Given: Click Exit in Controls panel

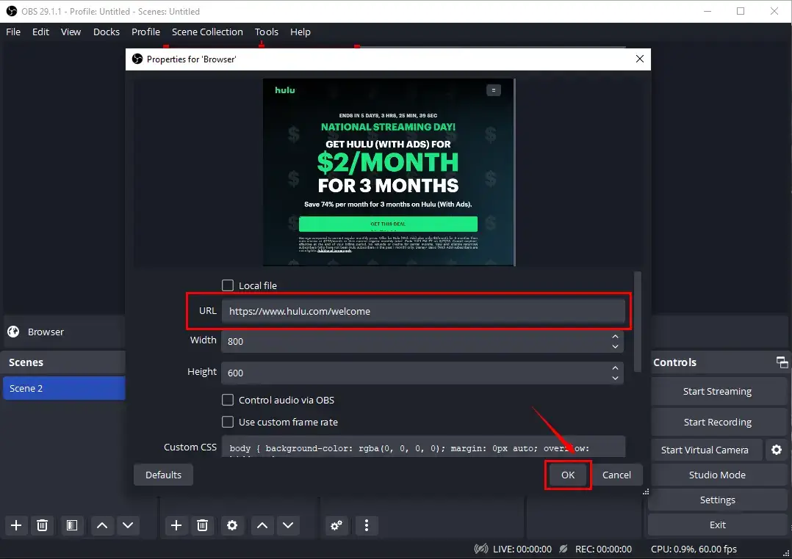Looking at the screenshot, I should 717,525.
